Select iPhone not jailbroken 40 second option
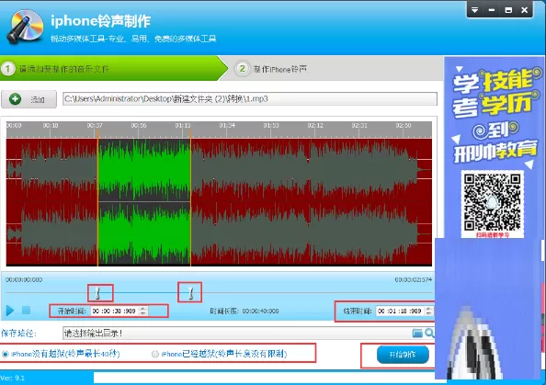 [61, 354]
